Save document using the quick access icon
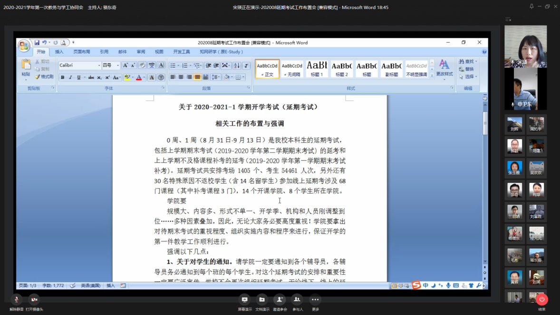Screen dimensions: 560x315 (37, 43)
